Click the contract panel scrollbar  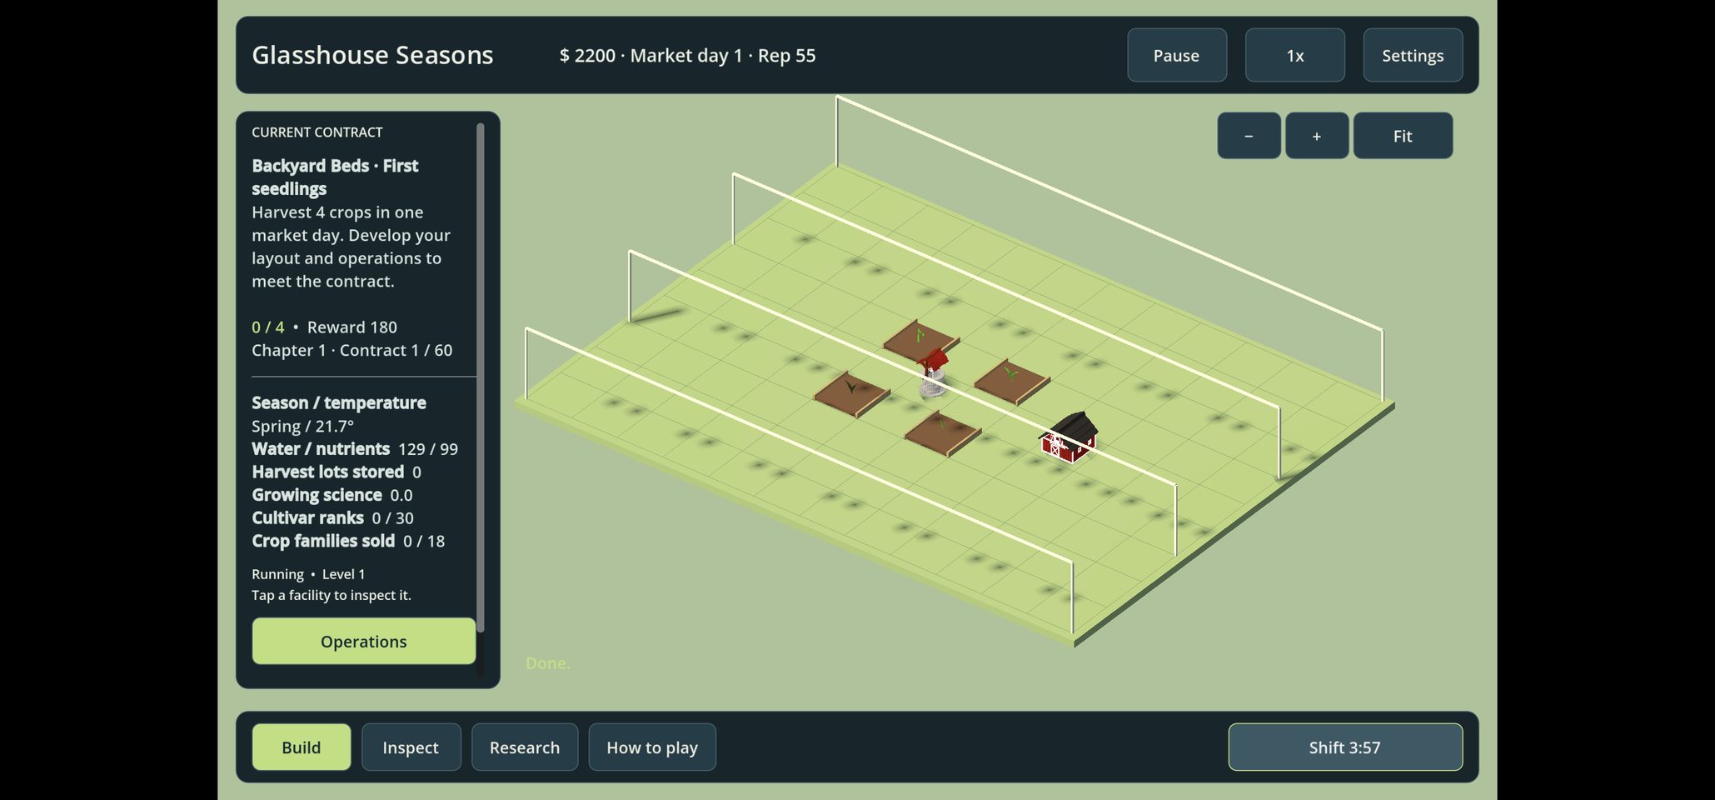pos(480,377)
